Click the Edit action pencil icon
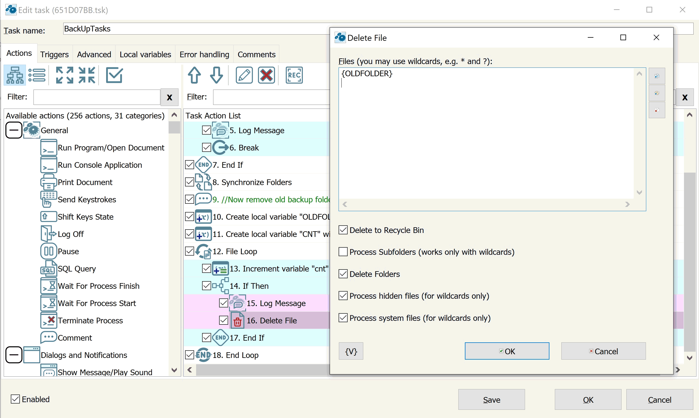Screen dimensions: 699x418 point(244,75)
